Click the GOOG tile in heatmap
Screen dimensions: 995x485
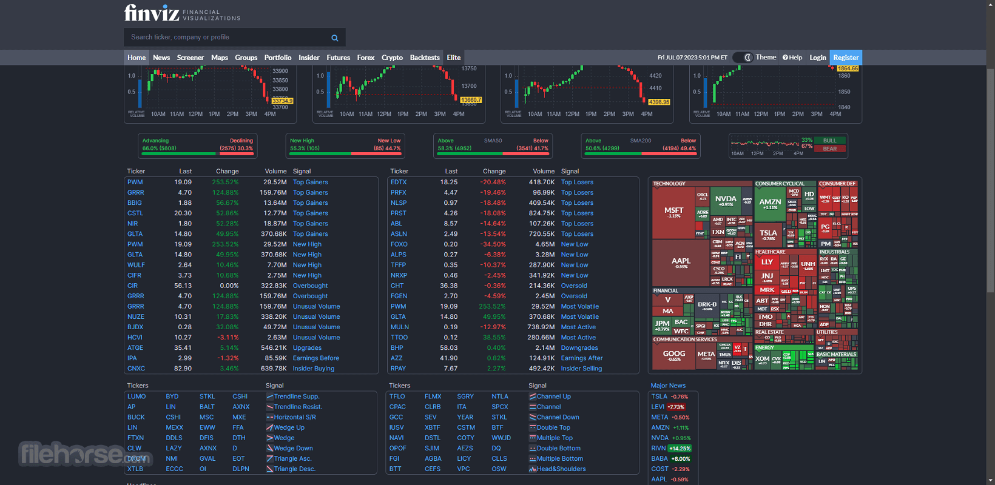(x=673, y=356)
